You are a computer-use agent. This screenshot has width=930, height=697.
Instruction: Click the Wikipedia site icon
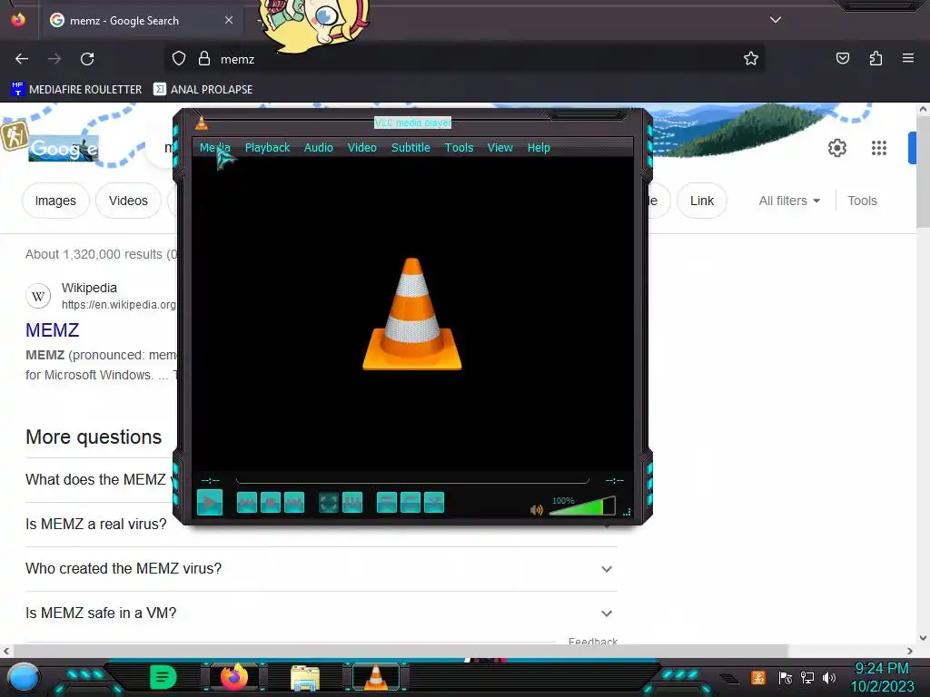pyautogui.click(x=38, y=296)
